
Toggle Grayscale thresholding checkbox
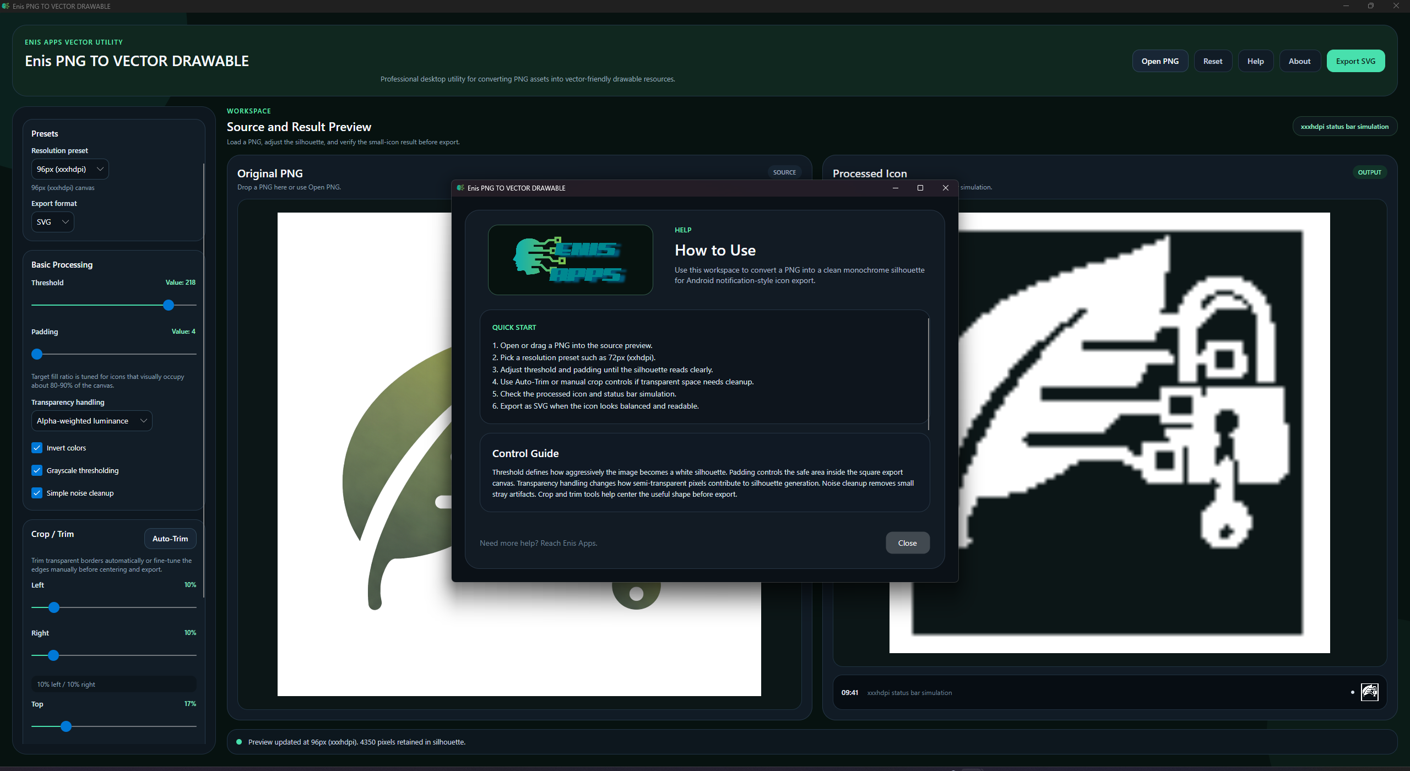[x=37, y=470]
